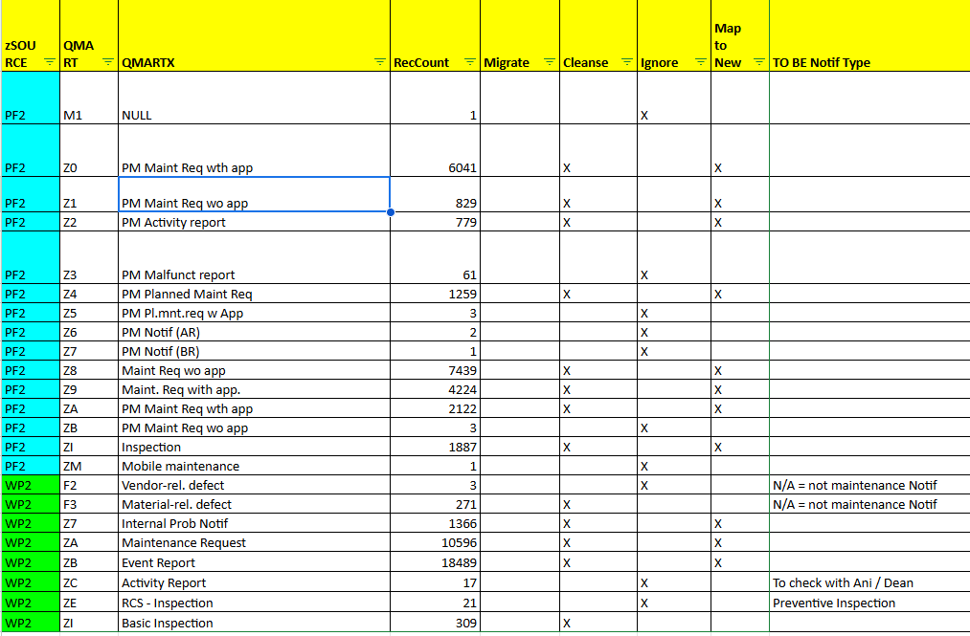Select the Vendor-rel. defect cell
This screenshot has width=970, height=636.
[254, 486]
